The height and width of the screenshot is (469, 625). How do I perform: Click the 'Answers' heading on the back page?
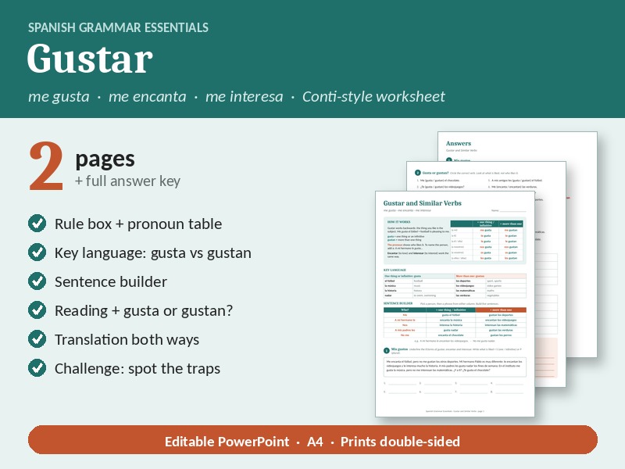459,143
